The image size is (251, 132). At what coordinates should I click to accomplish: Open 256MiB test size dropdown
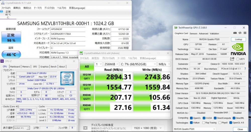111,64
